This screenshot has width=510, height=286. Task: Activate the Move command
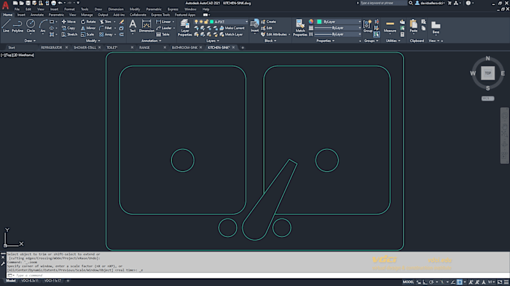[x=69, y=22]
